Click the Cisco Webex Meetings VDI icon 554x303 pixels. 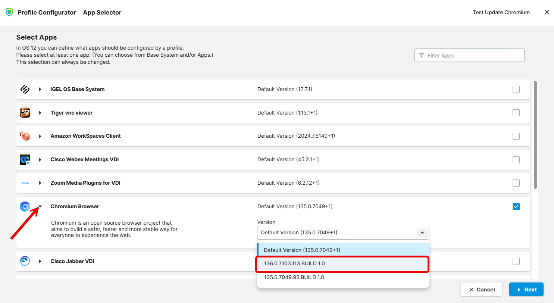[25, 159]
